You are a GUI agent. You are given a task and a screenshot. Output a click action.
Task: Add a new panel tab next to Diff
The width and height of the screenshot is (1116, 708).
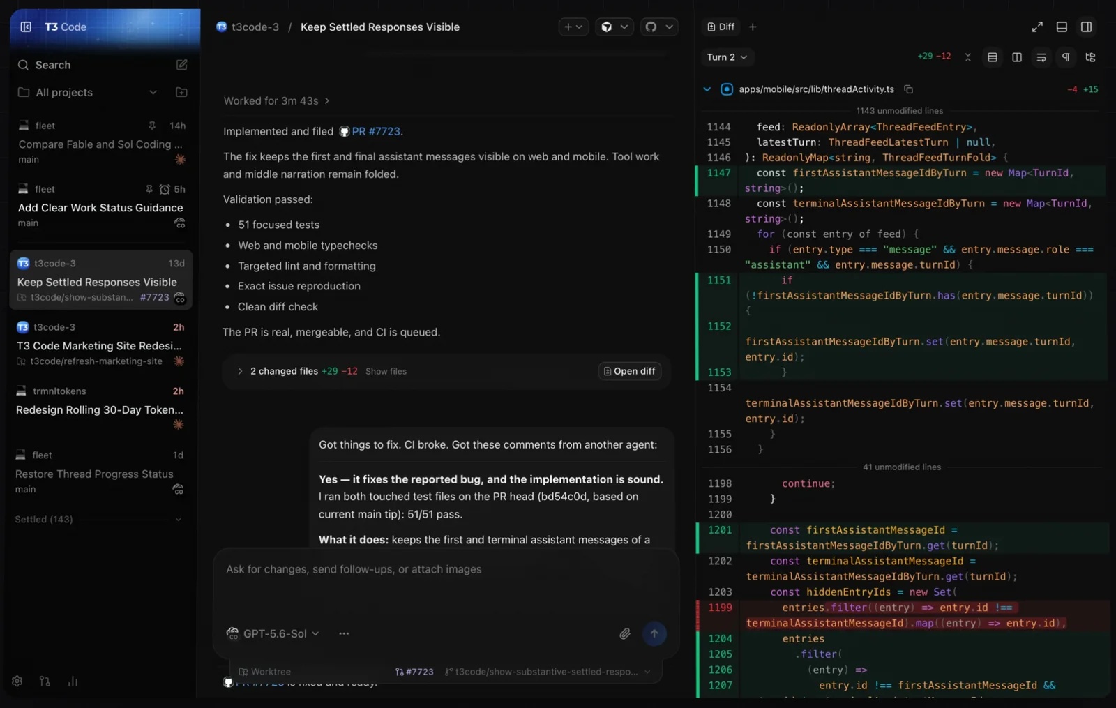753,27
